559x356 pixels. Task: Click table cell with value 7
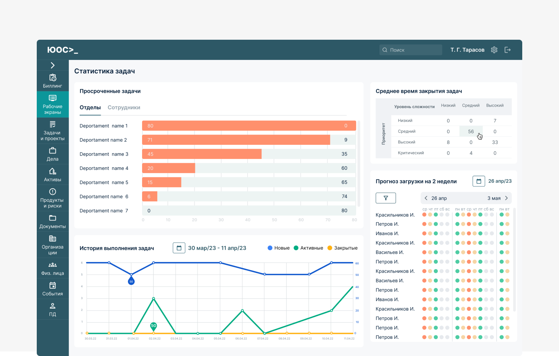pos(495,121)
